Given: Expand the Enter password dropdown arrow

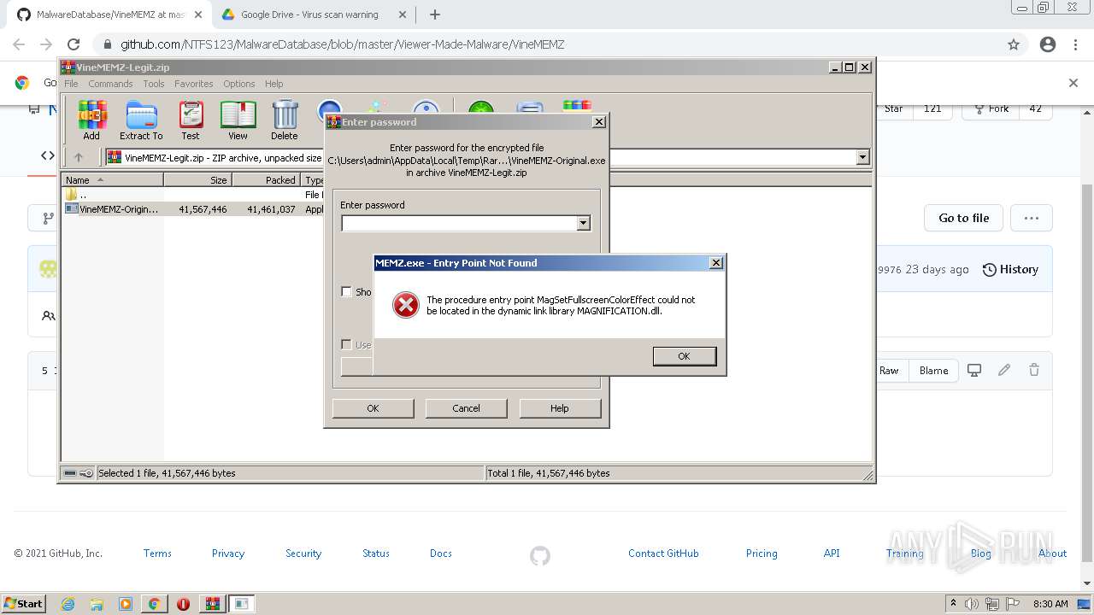Looking at the screenshot, I should tap(583, 223).
